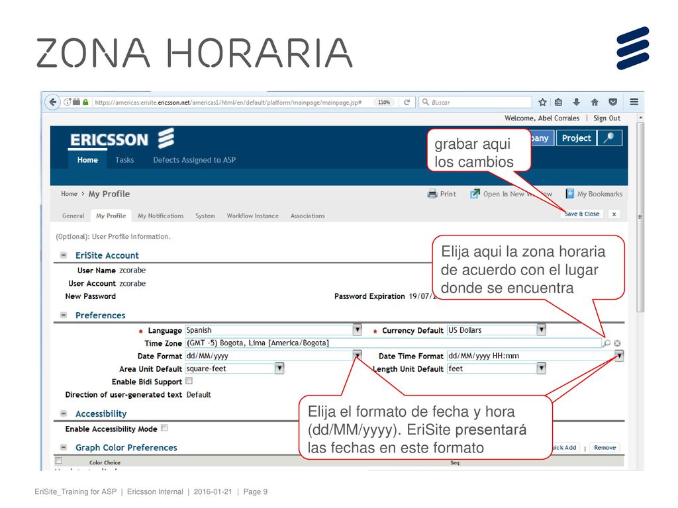The height and width of the screenshot is (508, 678).
Task: Go to the Home navigation tab
Action: (87, 160)
